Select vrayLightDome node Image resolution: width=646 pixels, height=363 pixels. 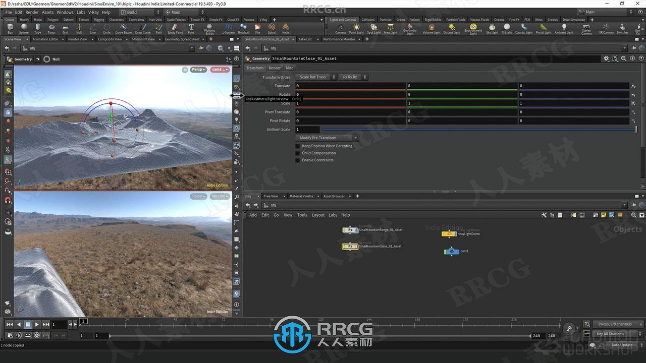coord(449,234)
